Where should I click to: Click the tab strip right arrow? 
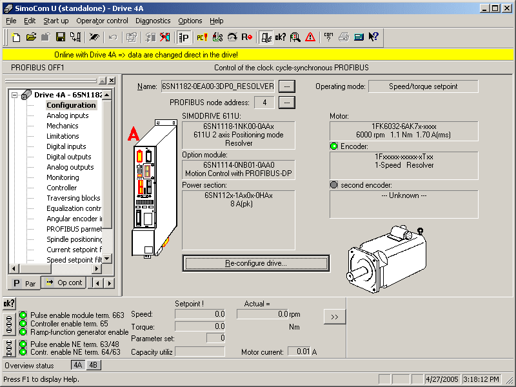(x=110, y=283)
